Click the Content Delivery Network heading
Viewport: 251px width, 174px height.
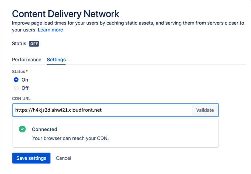(65, 13)
